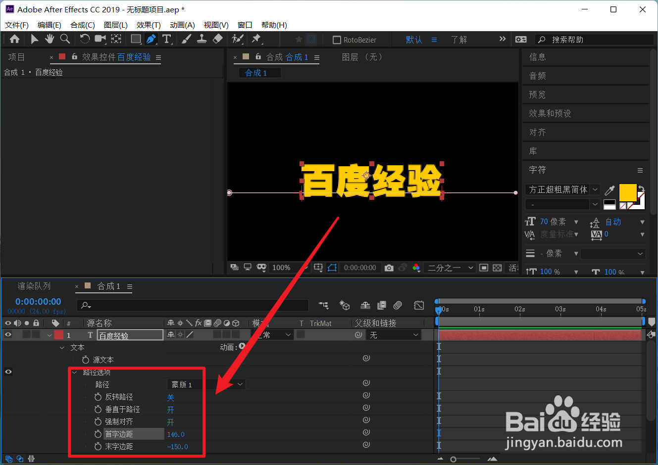
Task: Toggle mask and shape path visibility icon
Action: click(332, 268)
